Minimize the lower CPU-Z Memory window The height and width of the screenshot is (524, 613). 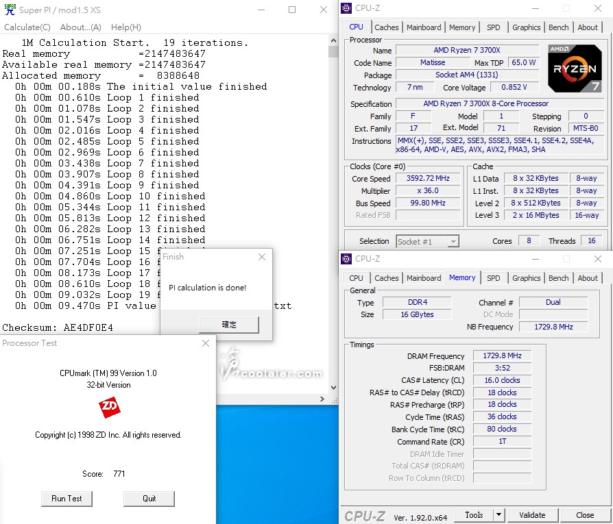pyautogui.click(x=536, y=259)
